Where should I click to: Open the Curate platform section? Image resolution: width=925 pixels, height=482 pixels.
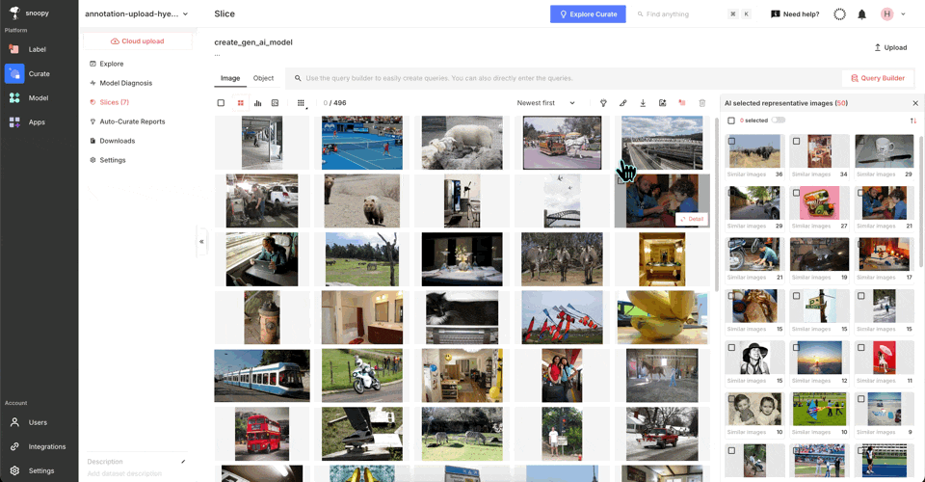[x=39, y=73]
